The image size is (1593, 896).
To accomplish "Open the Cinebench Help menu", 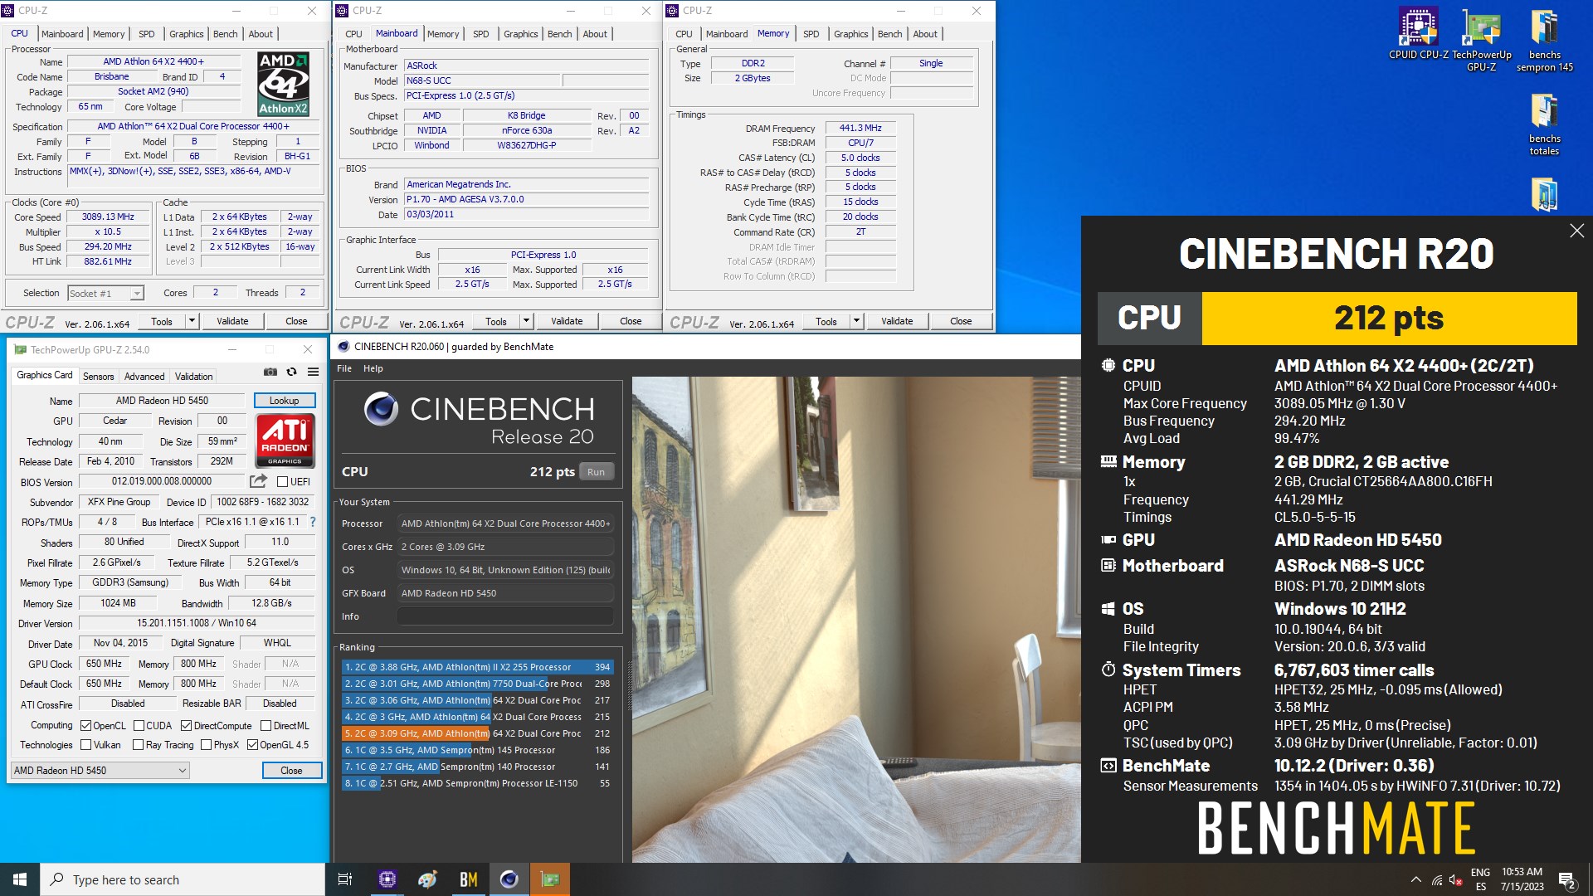I will [x=373, y=368].
